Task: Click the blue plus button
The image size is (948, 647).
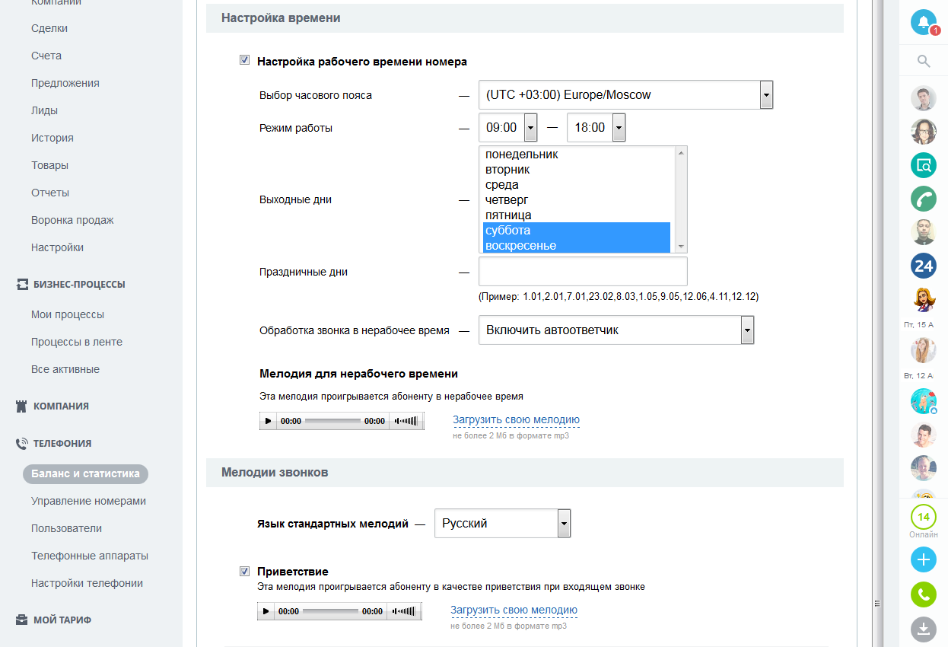Action: pos(924,560)
